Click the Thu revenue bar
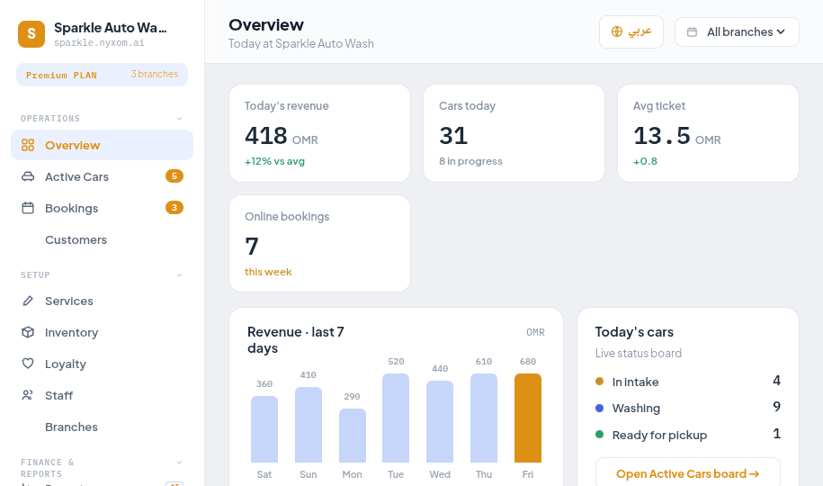This screenshot has height=486, width=823. 484,418
